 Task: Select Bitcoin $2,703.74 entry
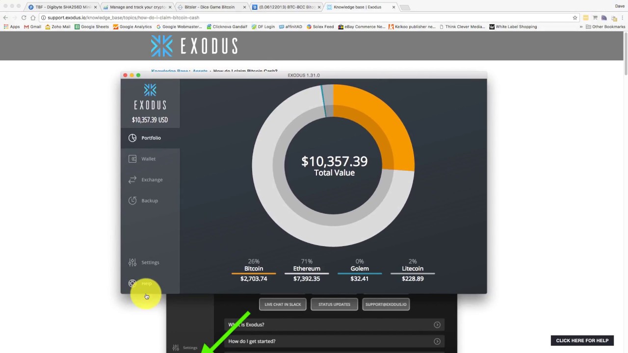coord(254,270)
